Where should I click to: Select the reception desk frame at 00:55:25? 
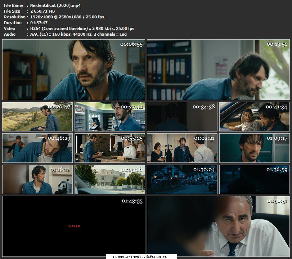[110, 148]
